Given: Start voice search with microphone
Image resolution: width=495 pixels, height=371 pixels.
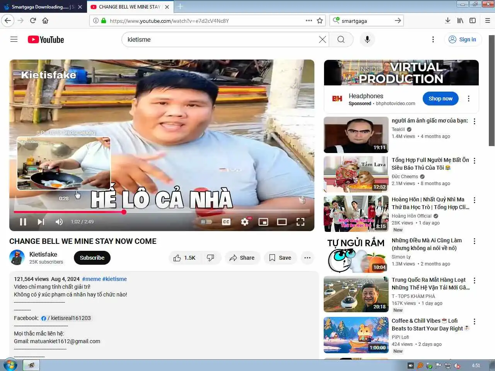Looking at the screenshot, I should (367, 39).
